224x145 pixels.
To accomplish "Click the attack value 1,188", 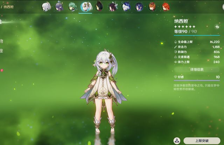I will pos(216,47).
